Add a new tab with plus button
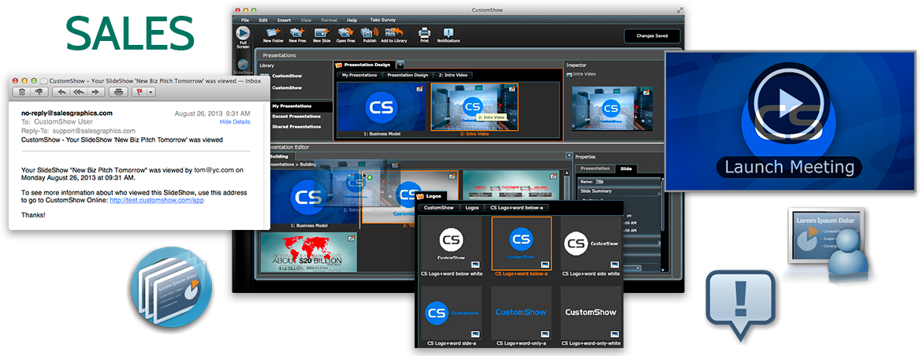Image resolution: width=923 pixels, height=356 pixels. tap(400, 64)
